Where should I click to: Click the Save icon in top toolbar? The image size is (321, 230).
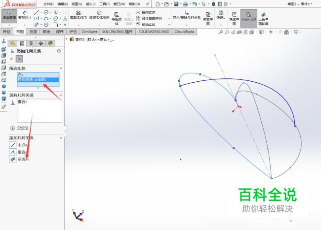click(176, 4)
